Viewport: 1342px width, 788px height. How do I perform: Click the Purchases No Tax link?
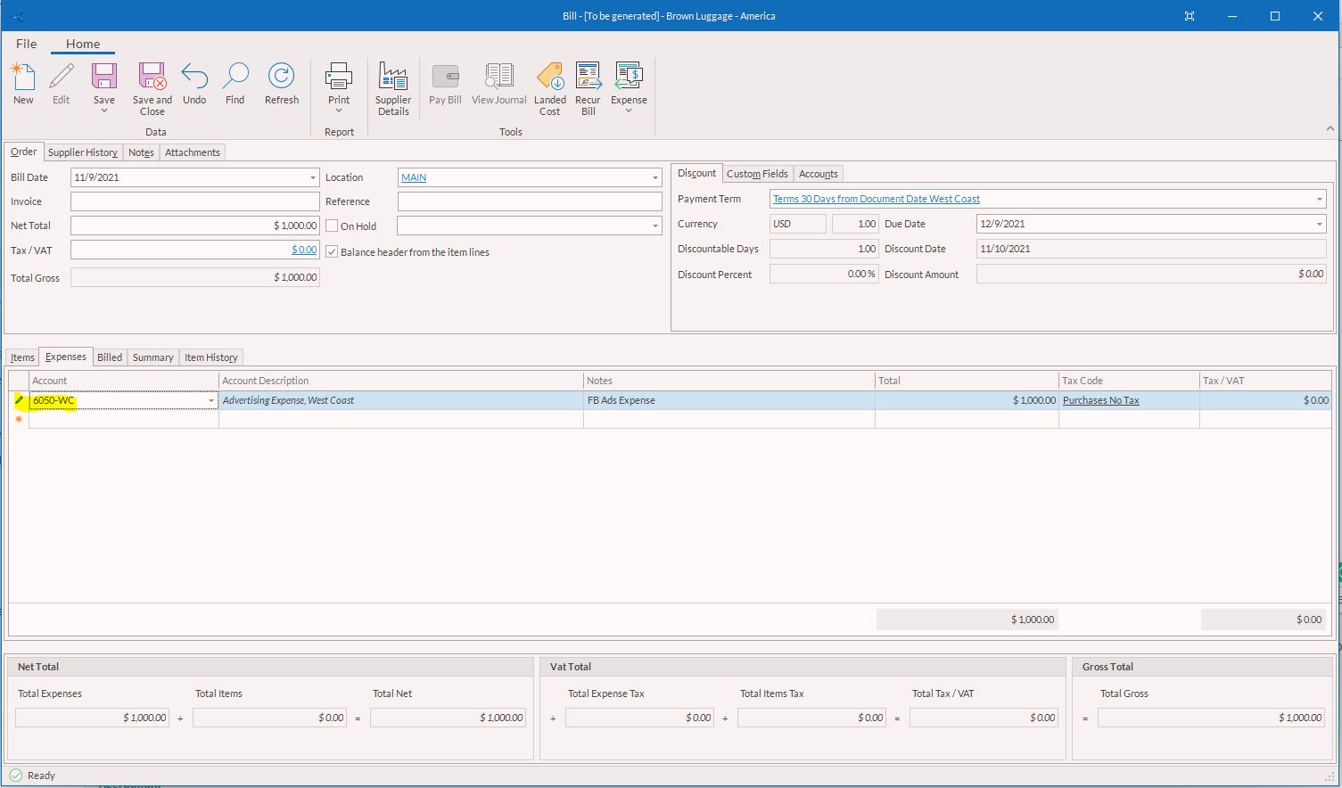(1100, 400)
